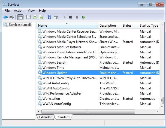Image resolution: width=166 pixels, height=128 pixels.
Task: Open the Help menu
Action: coord(42,11)
